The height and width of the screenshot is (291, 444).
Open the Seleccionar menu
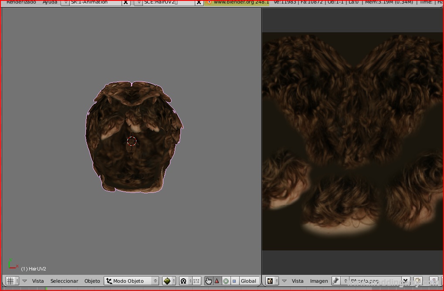64,281
